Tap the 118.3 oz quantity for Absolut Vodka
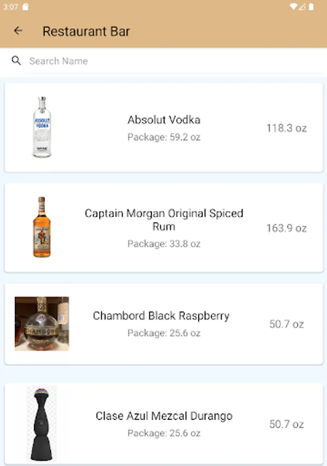327x466 pixels. 287,127
